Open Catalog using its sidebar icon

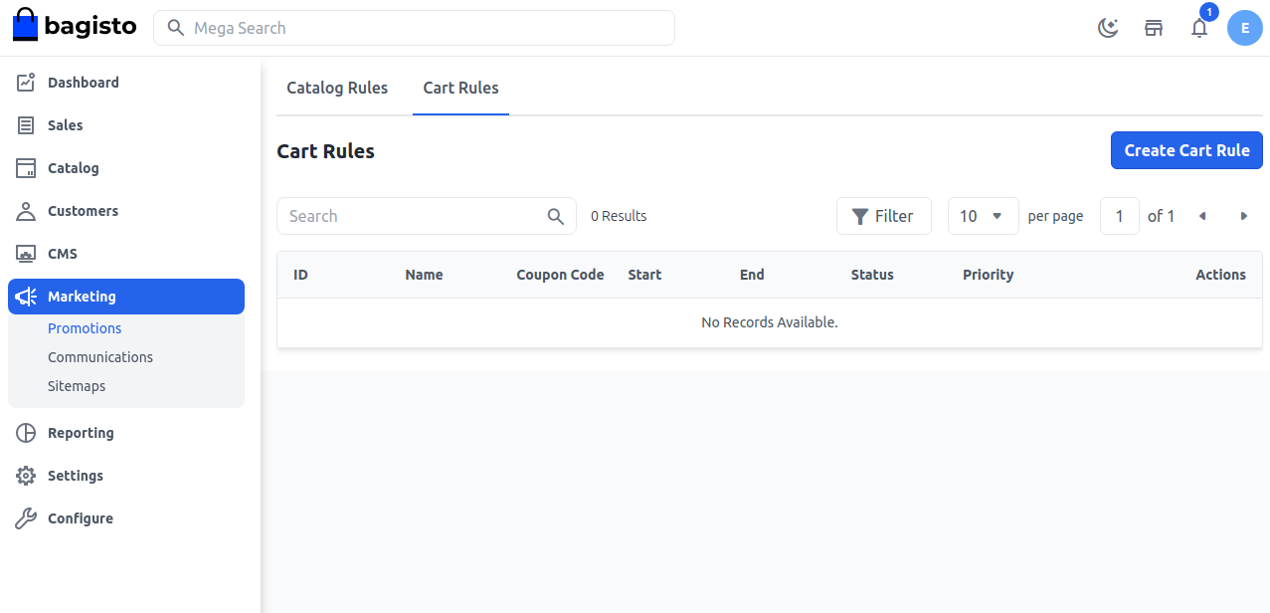pyautogui.click(x=26, y=167)
